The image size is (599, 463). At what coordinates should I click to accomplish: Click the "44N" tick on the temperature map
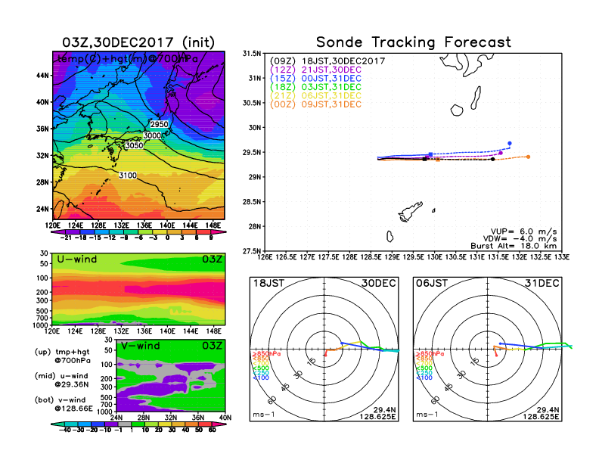pyautogui.click(x=43, y=76)
